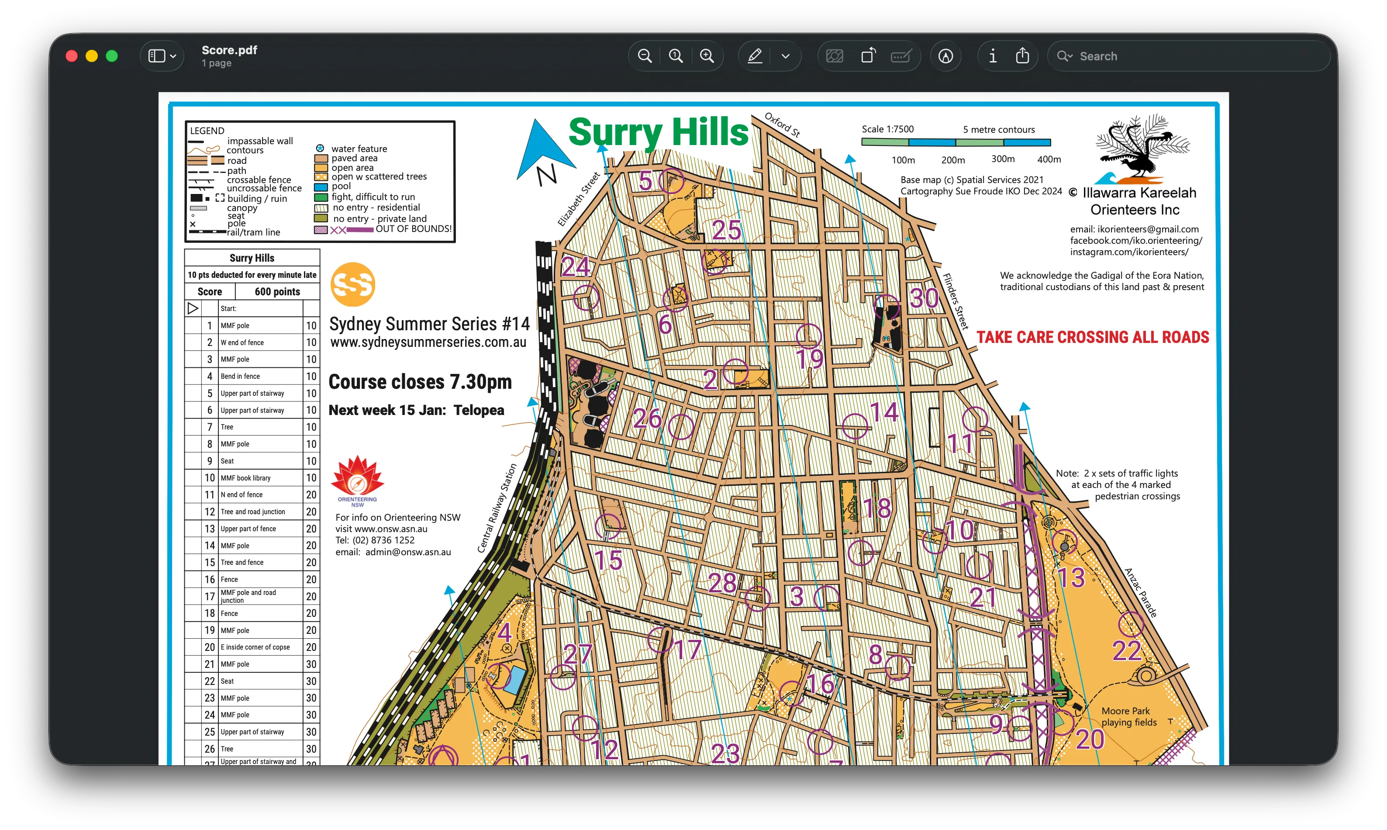Show the Markup toolbar
The width and height of the screenshot is (1387, 830).
pos(946,56)
